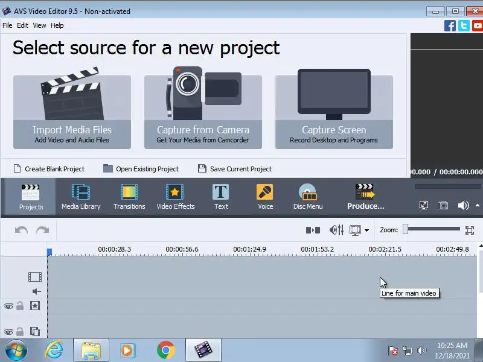Open the Windows Start menu
The width and height of the screenshot is (483, 362).
[16, 351]
